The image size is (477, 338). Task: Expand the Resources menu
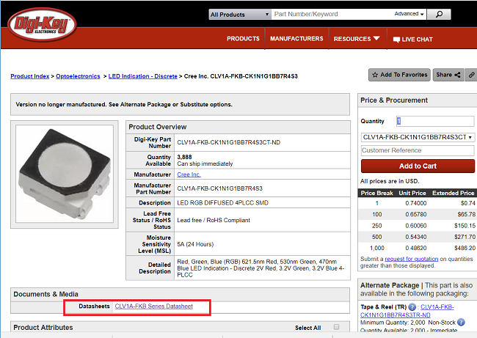tap(357, 39)
